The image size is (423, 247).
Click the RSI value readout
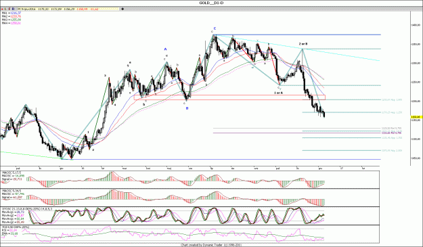9,230
